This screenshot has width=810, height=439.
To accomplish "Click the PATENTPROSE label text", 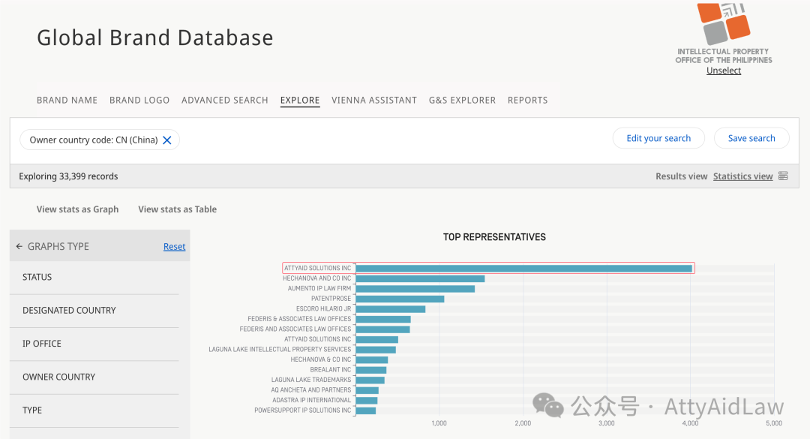I will point(331,299).
